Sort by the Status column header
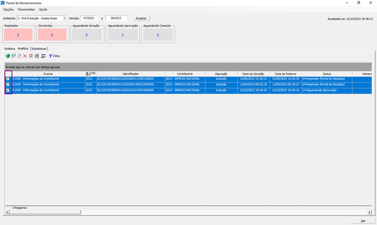The height and width of the screenshot is (225, 377). [326, 74]
